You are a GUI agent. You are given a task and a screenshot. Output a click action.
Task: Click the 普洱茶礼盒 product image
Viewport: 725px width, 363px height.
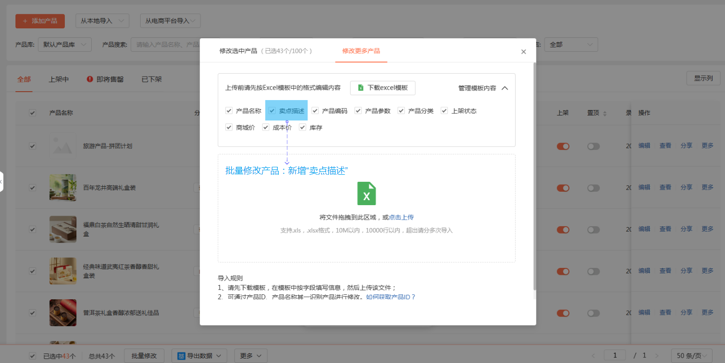(63, 313)
